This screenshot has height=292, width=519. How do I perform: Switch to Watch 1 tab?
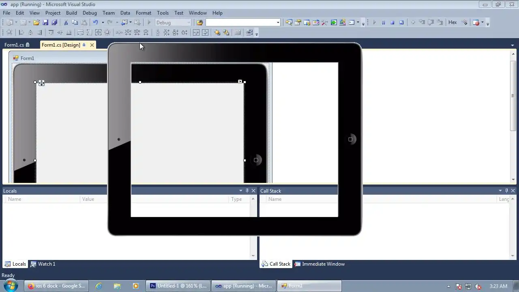tap(43, 264)
